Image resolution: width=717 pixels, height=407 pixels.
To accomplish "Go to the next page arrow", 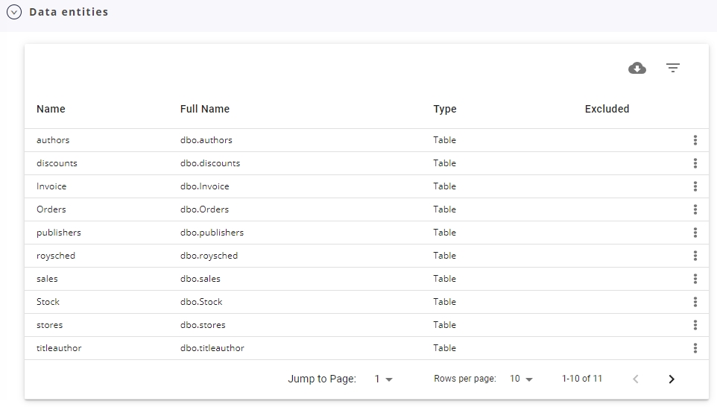I will (x=672, y=379).
